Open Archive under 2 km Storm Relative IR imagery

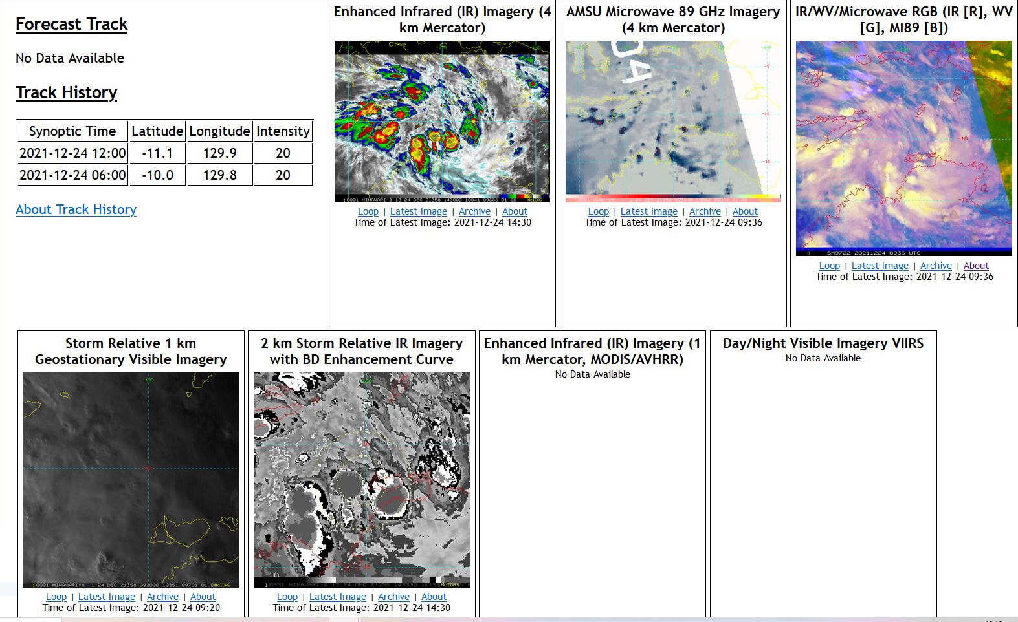(393, 597)
